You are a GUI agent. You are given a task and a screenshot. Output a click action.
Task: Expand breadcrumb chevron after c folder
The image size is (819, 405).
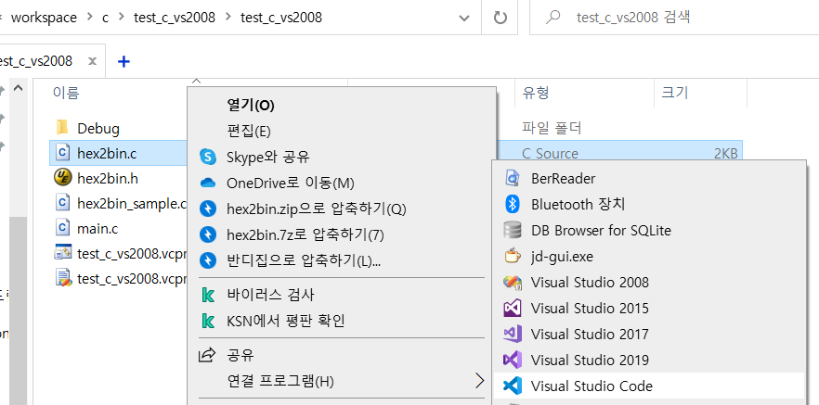121,18
